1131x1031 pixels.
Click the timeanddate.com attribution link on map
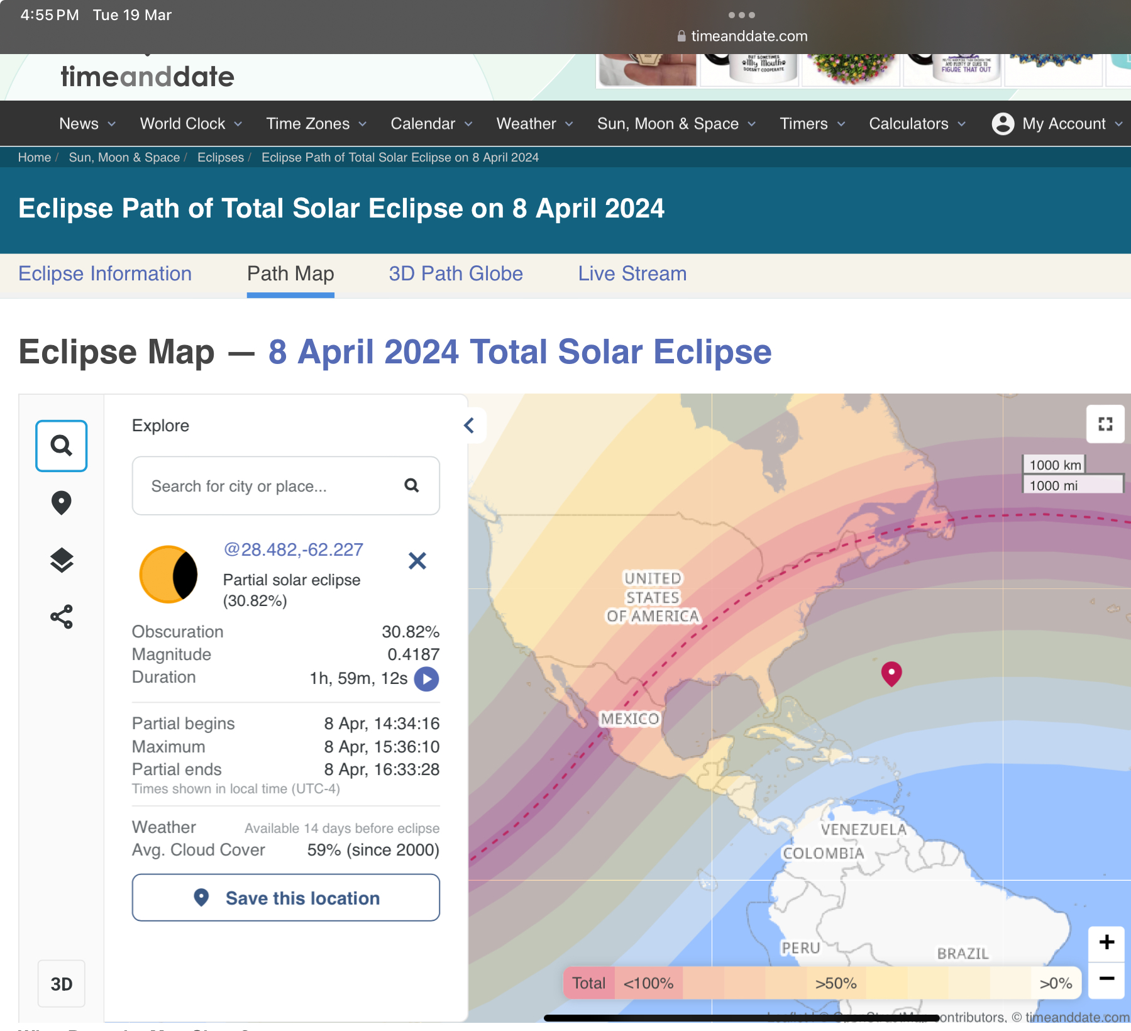point(1078,1017)
